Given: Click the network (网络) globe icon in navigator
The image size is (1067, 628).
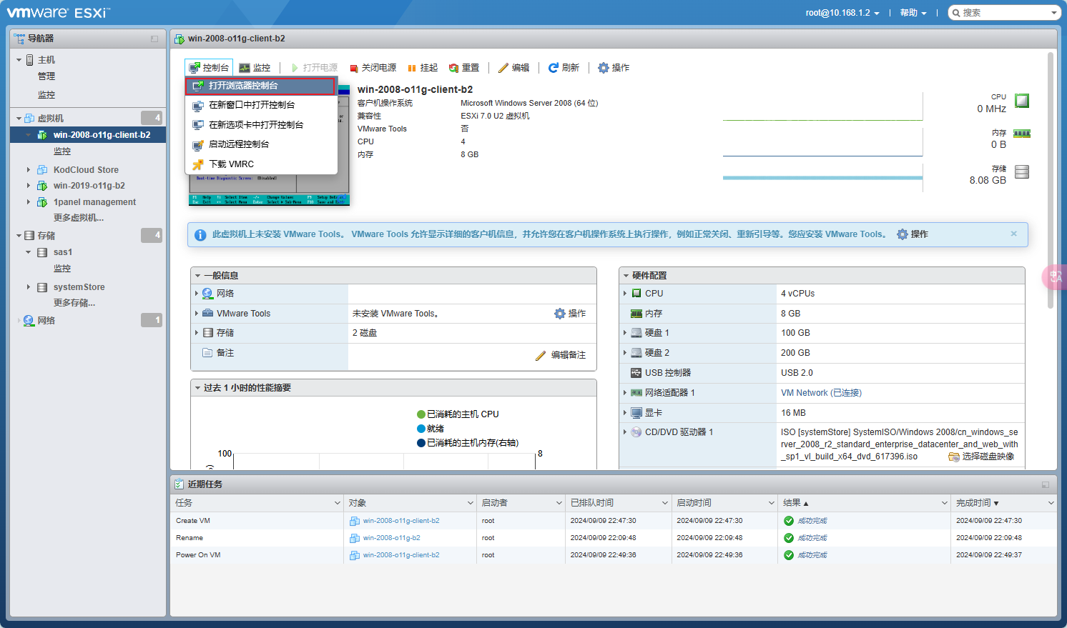Looking at the screenshot, I should click(x=29, y=321).
